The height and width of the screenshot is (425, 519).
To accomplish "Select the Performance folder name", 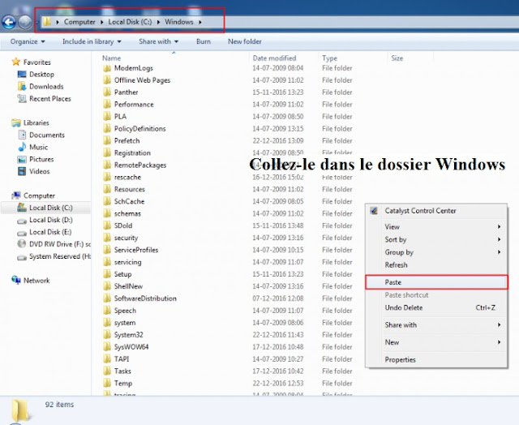I will [x=134, y=105].
